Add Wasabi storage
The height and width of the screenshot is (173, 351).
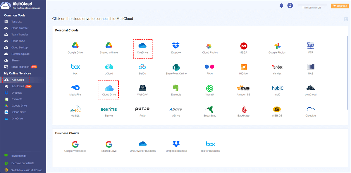(x=210, y=90)
